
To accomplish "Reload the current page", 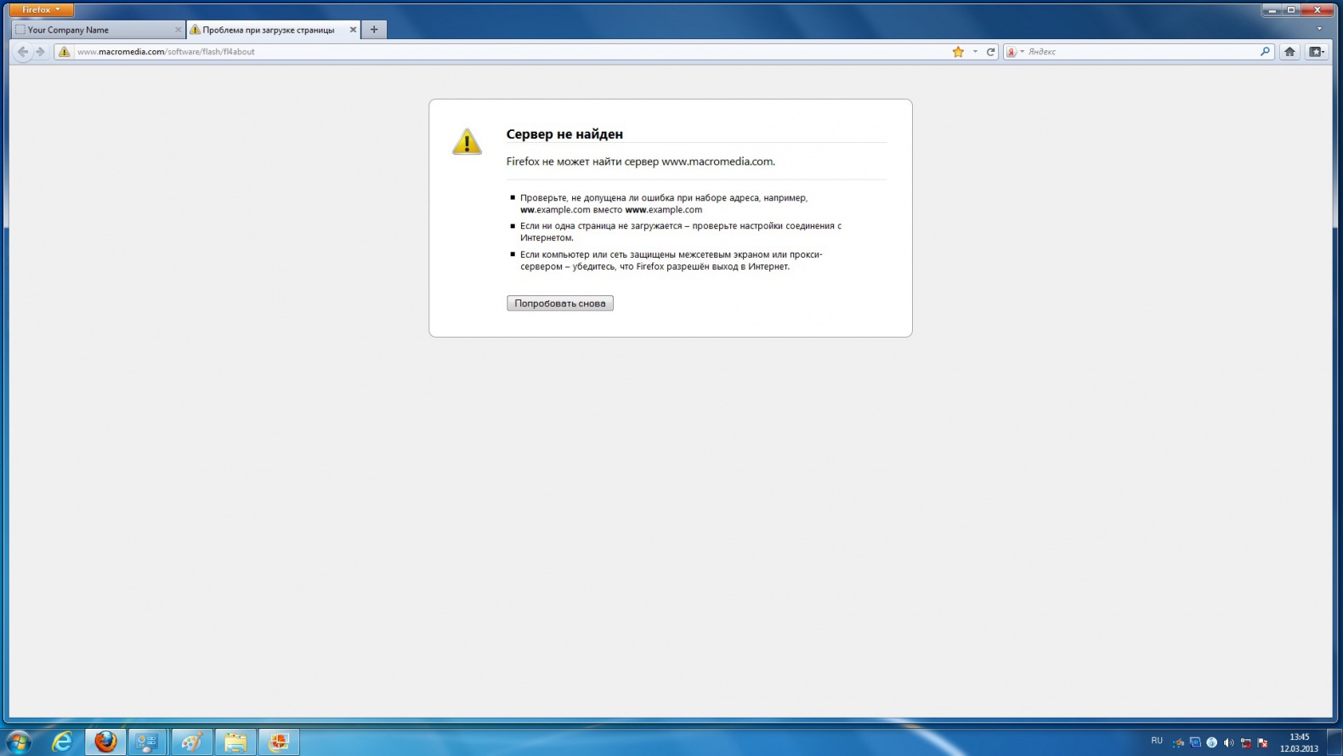I will tap(990, 52).
